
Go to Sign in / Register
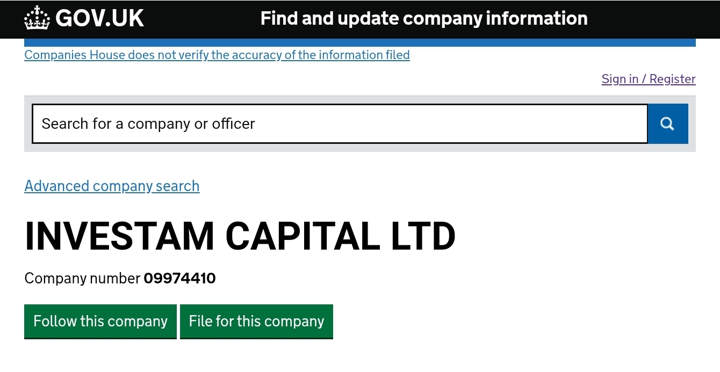tap(649, 79)
